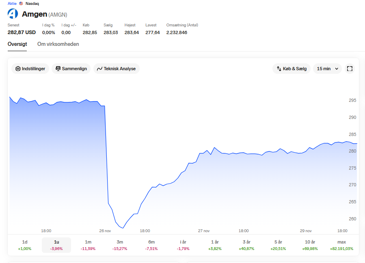Screen dimensions: 365x263
Task: Click the 27 nov date axis label
Action: pos(204,231)
